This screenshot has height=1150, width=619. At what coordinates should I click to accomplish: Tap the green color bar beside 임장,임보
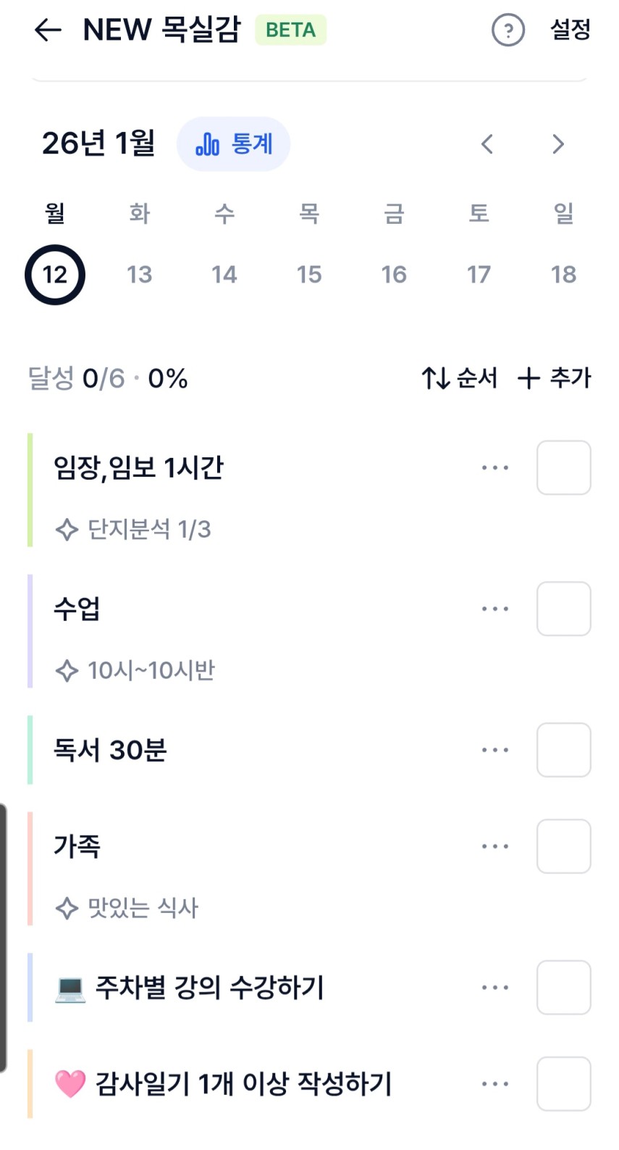point(30,490)
